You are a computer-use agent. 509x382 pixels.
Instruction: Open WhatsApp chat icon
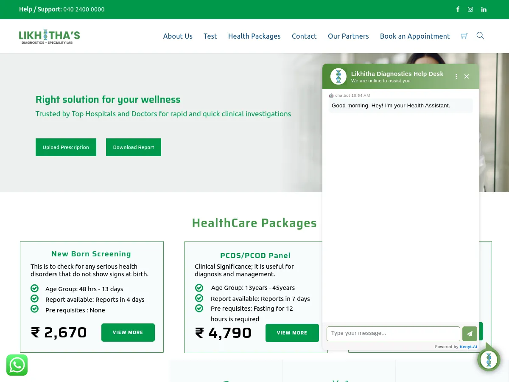click(x=17, y=365)
